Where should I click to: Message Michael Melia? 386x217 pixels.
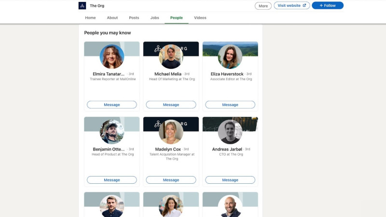click(171, 105)
